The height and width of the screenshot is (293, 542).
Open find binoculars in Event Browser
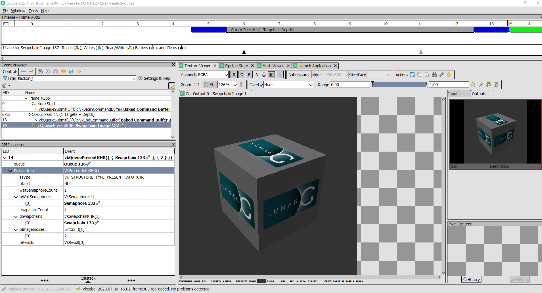click(40, 71)
